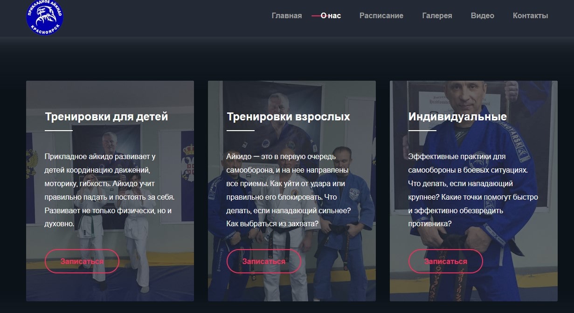Click the white underline beneath Тренировки взрослых

click(241, 131)
